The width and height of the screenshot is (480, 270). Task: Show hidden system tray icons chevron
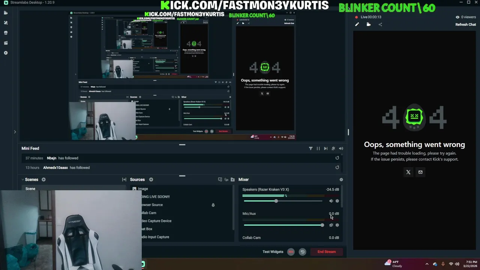tap(427, 264)
